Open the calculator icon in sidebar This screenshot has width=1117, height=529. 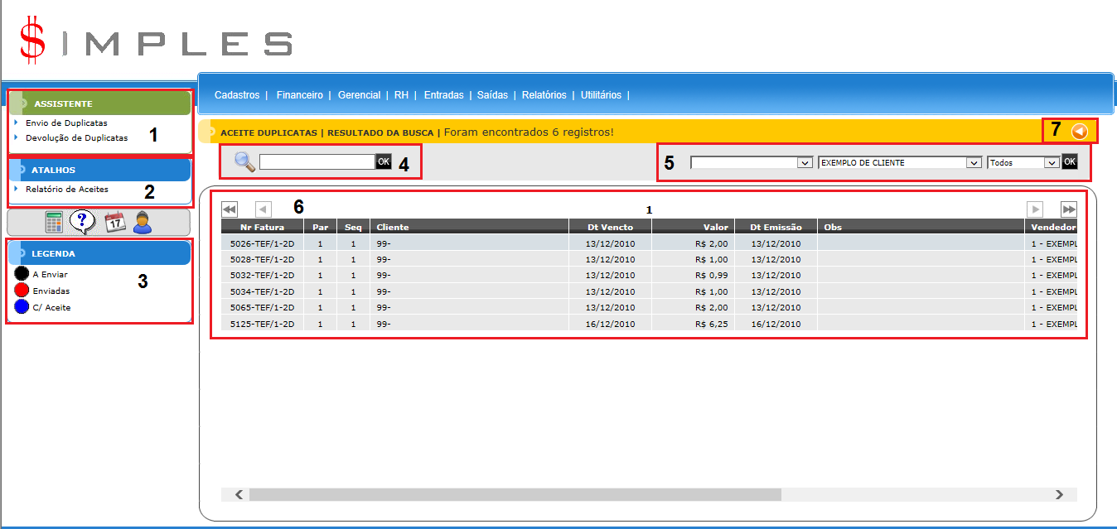[x=54, y=222]
